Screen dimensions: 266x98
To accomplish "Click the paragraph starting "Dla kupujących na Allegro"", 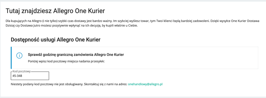I will click(x=132, y=24).
